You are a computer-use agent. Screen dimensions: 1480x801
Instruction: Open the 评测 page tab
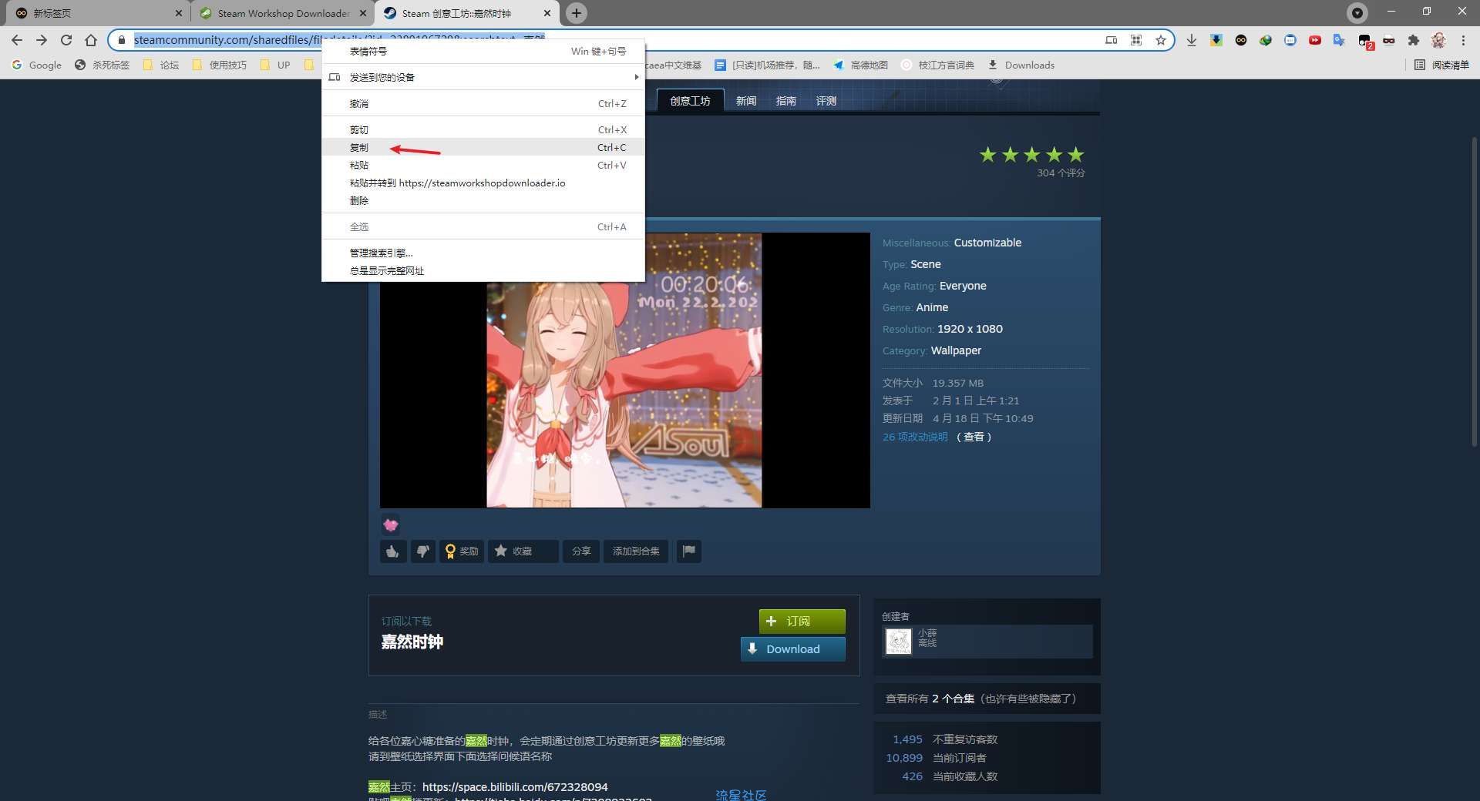[x=826, y=101]
